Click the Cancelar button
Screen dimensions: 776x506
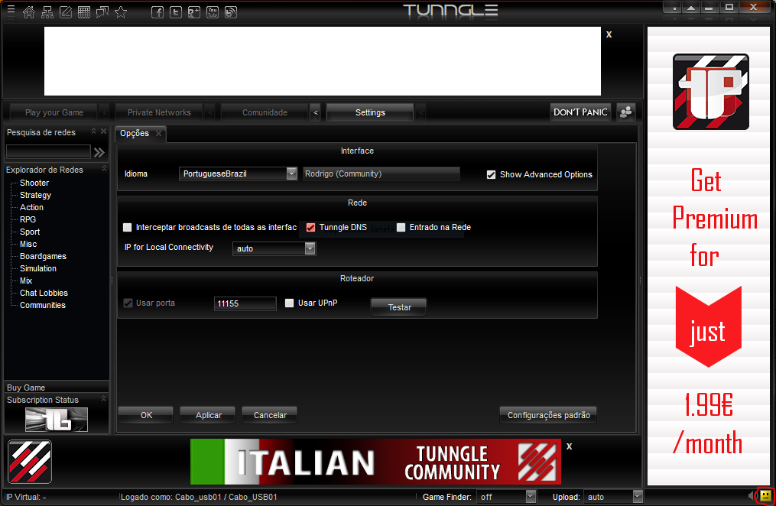[270, 415]
